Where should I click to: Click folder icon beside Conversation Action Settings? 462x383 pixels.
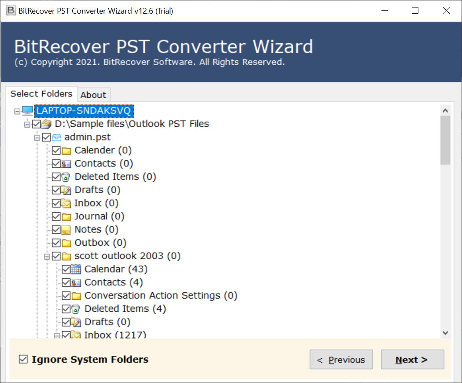click(76, 296)
